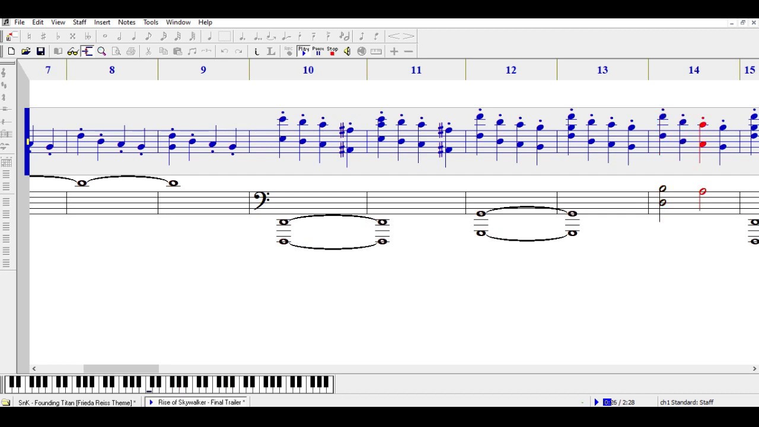The height and width of the screenshot is (427, 759).
Task: Select quarter note duration
Action: [133, 36]
